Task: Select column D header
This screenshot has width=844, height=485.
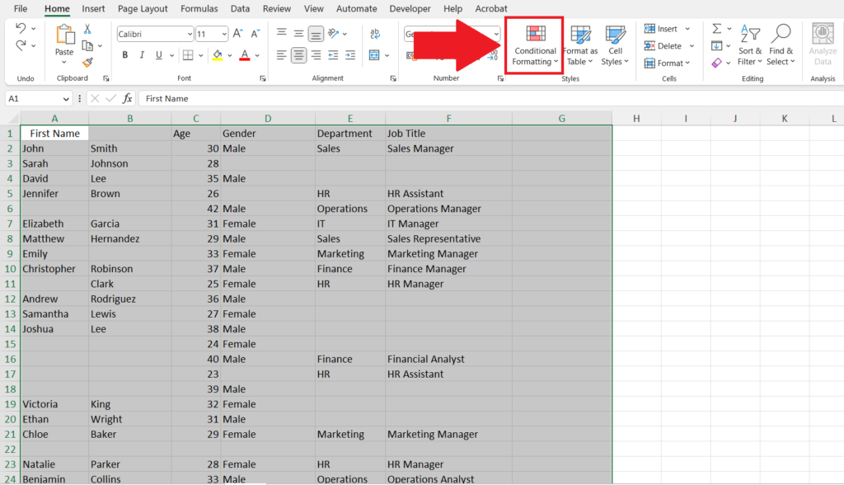Action: point(268,119)
